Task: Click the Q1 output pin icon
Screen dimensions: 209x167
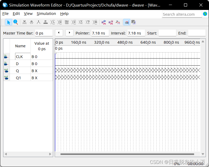Action: tap(6, 78)
